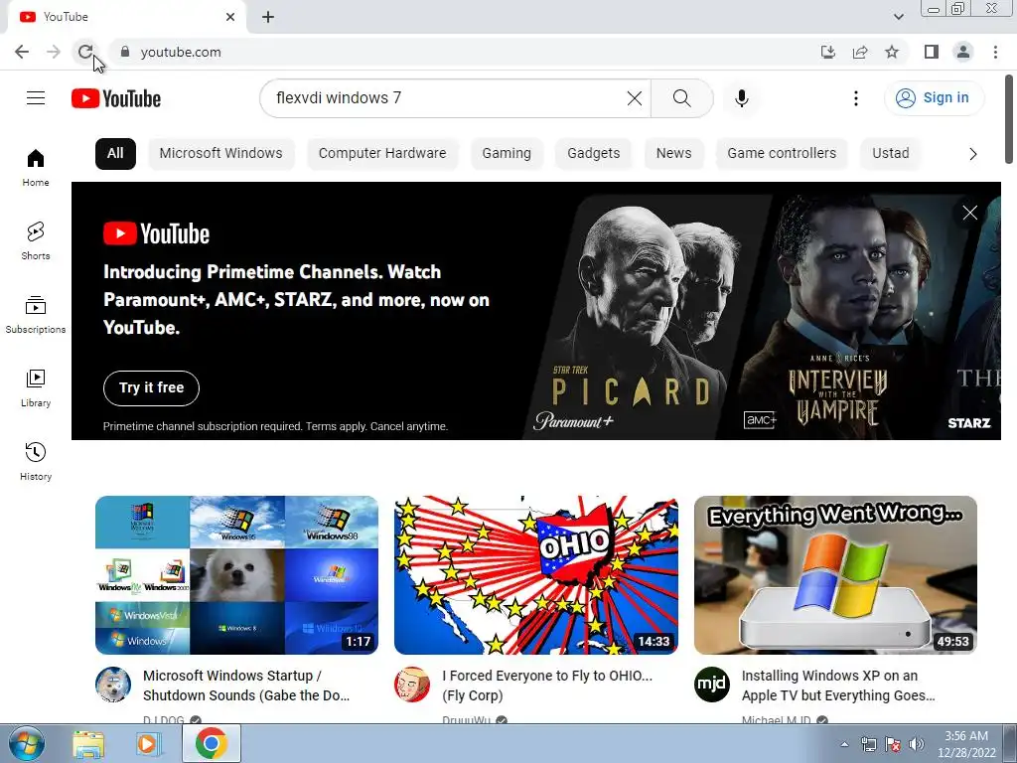Open the Fly Corp video channel avatar
This screenshot has height=763, width=1017.
(x=412, y=685)
